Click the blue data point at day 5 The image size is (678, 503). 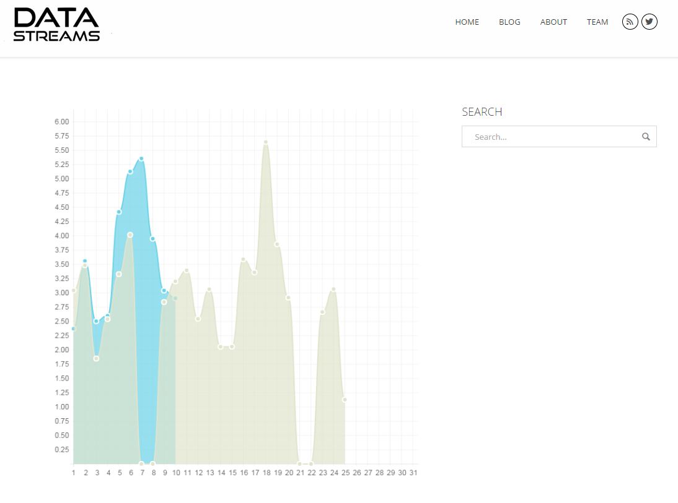point(119,212)
